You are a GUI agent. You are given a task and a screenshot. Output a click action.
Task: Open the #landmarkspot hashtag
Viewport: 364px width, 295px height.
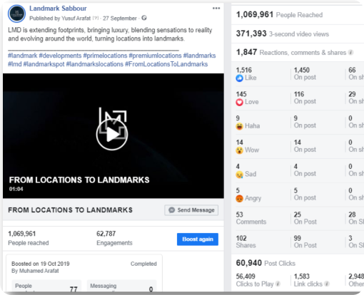[44, 64]
